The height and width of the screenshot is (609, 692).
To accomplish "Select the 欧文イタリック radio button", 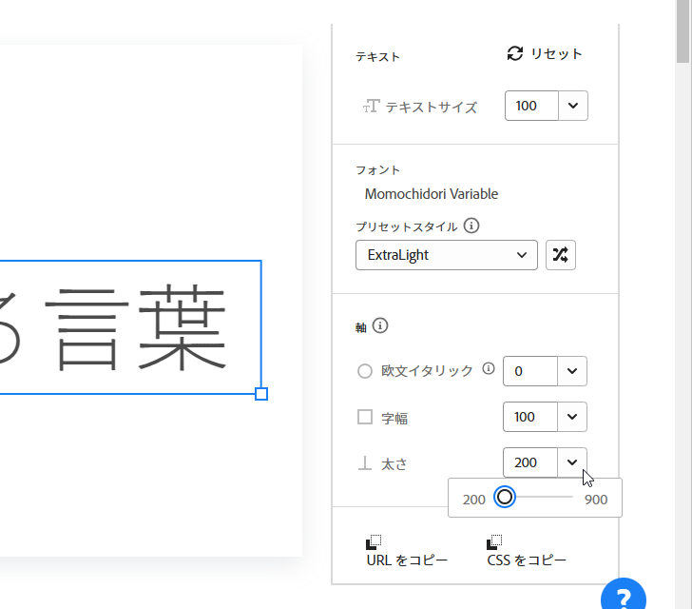I will [365, 371].
